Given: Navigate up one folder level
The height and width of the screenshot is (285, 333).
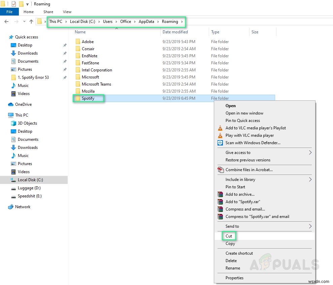Looking at the screenshot, I should [31, 21].
